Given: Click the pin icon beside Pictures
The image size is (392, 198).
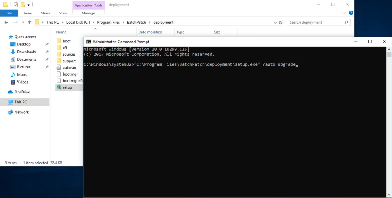Looking at the screenshot, I should click(x=47, y=67).
